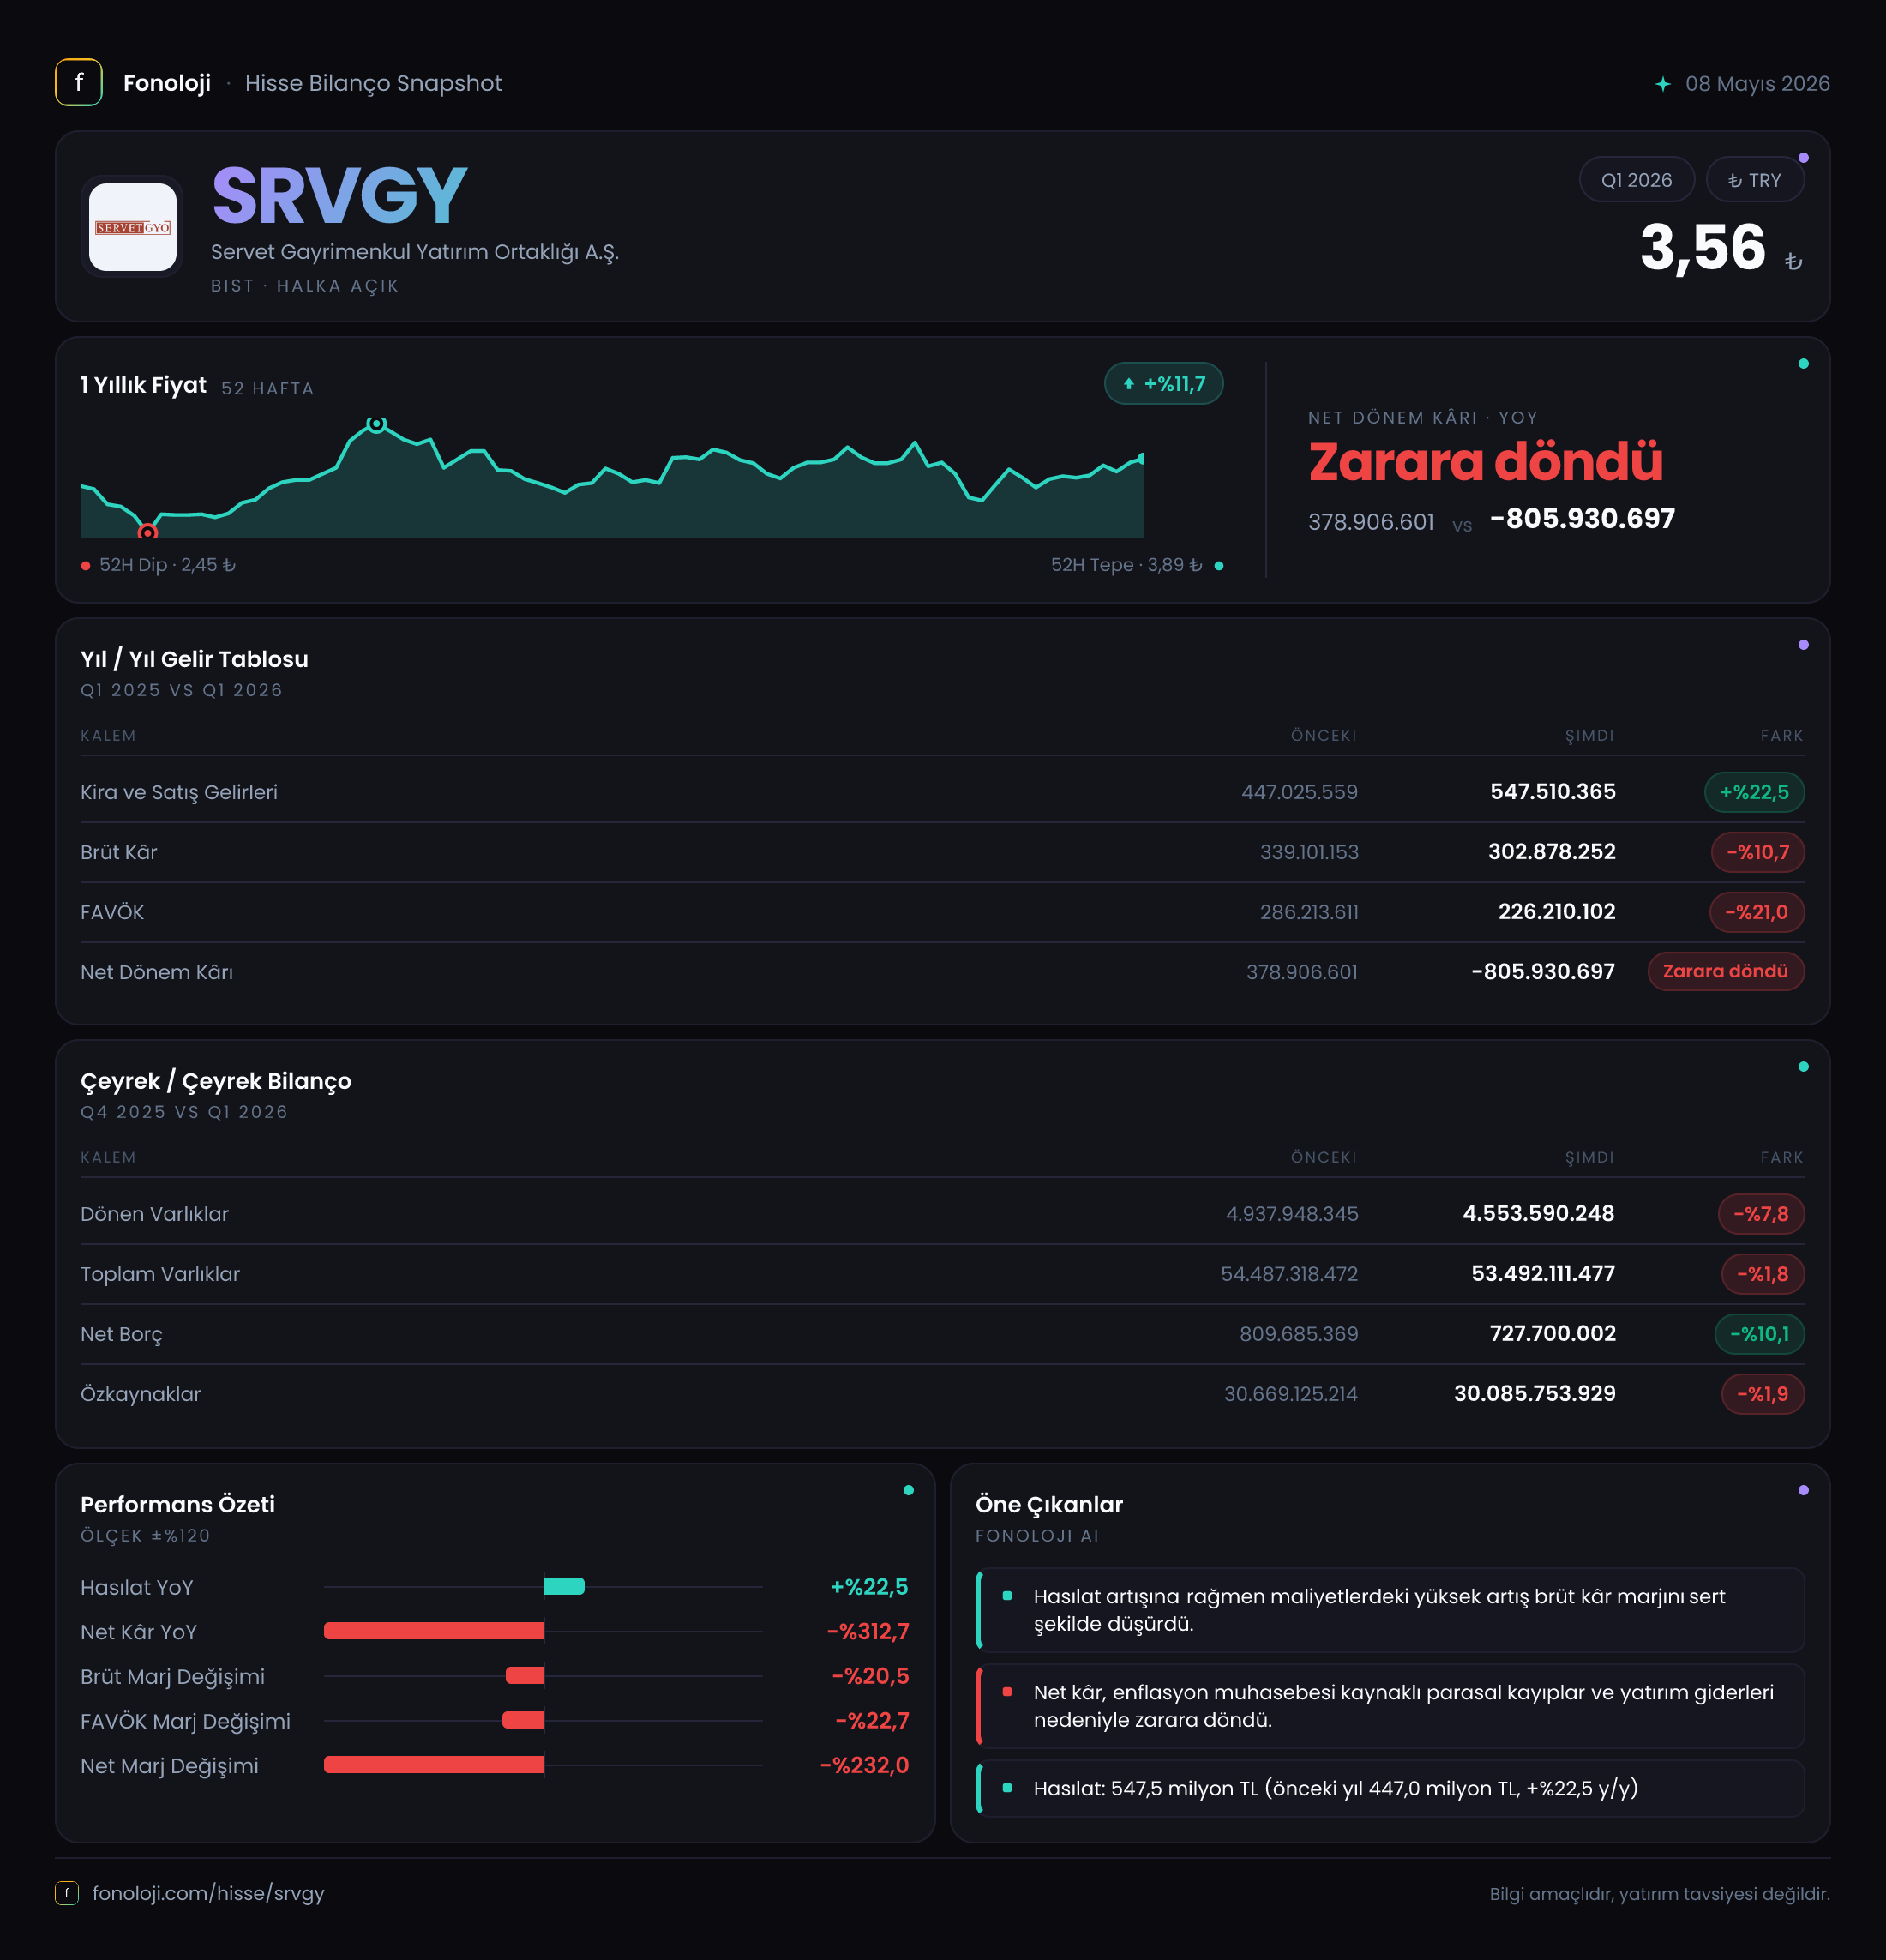Click the +%11,7 yearly change badge
Screen dimensions: 1886x1960
click(1163, 384)
